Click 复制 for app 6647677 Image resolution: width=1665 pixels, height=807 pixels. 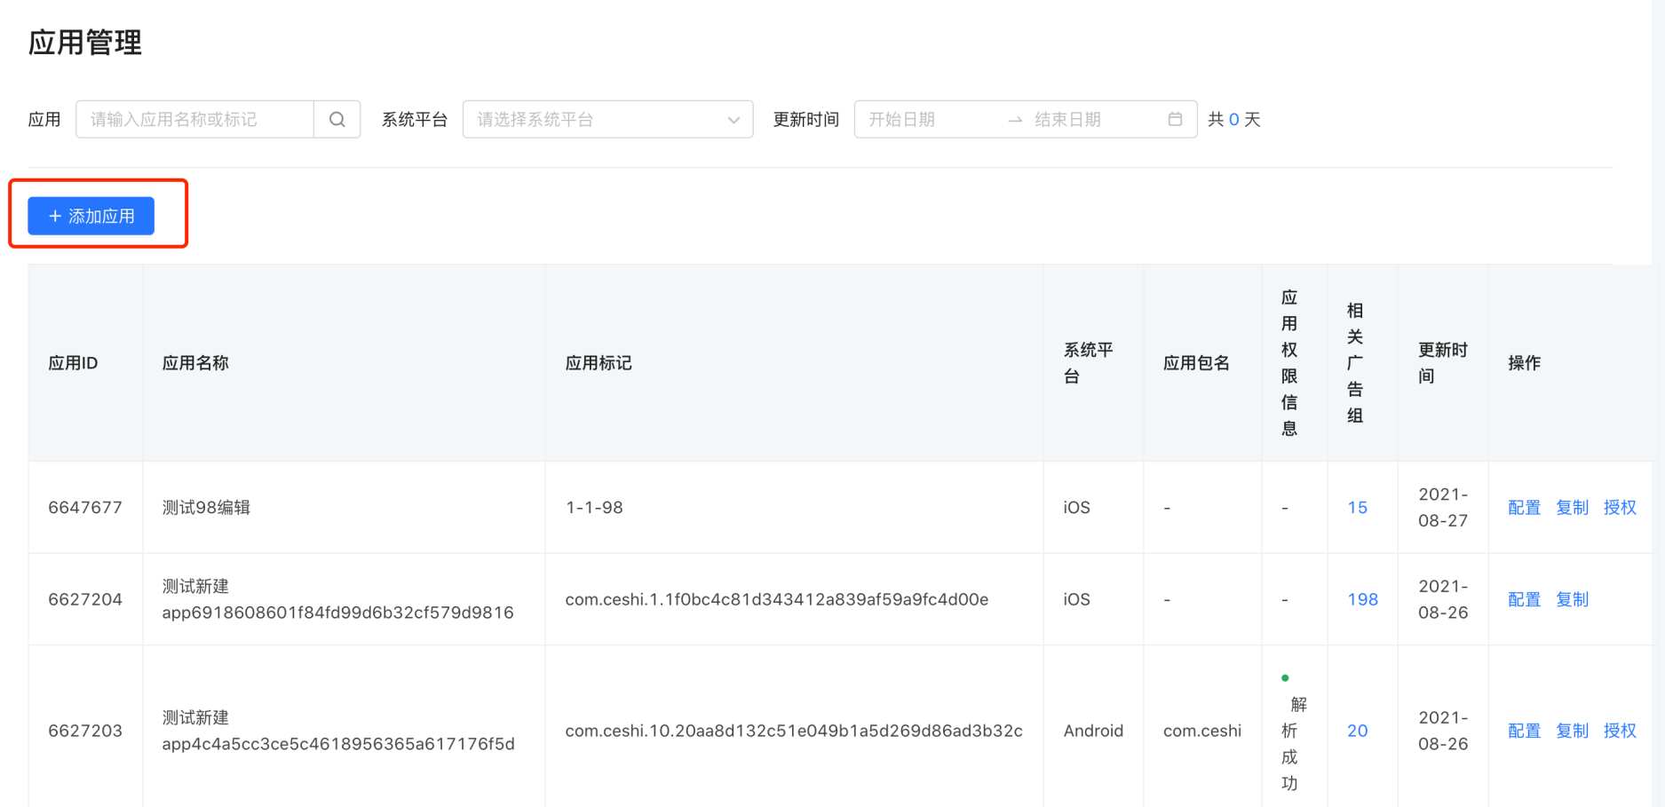[1572, 508]
